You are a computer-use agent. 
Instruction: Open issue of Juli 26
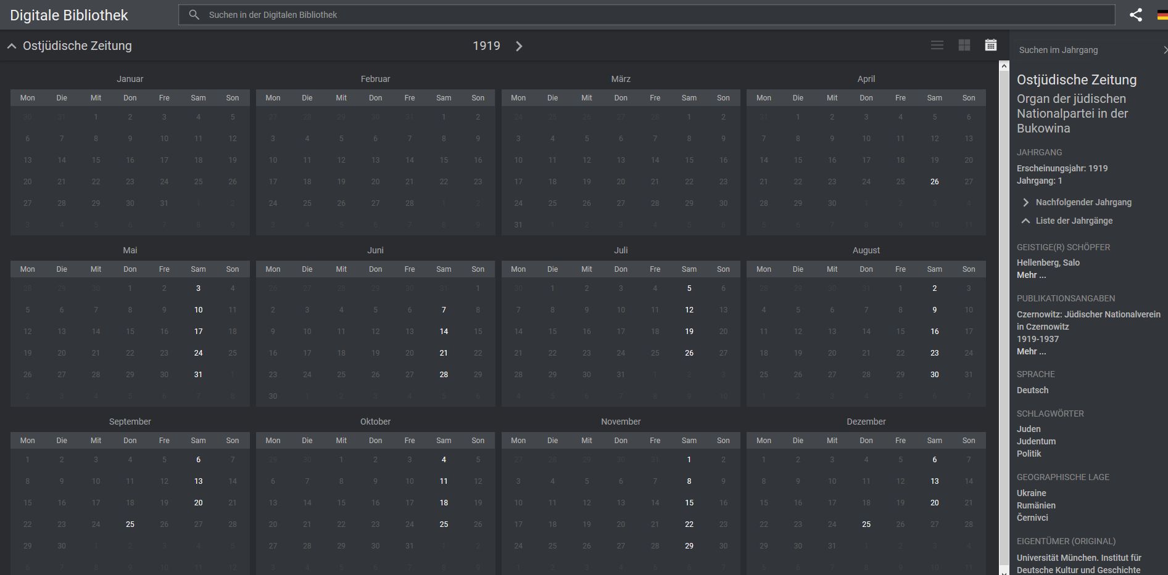[689, 353]
